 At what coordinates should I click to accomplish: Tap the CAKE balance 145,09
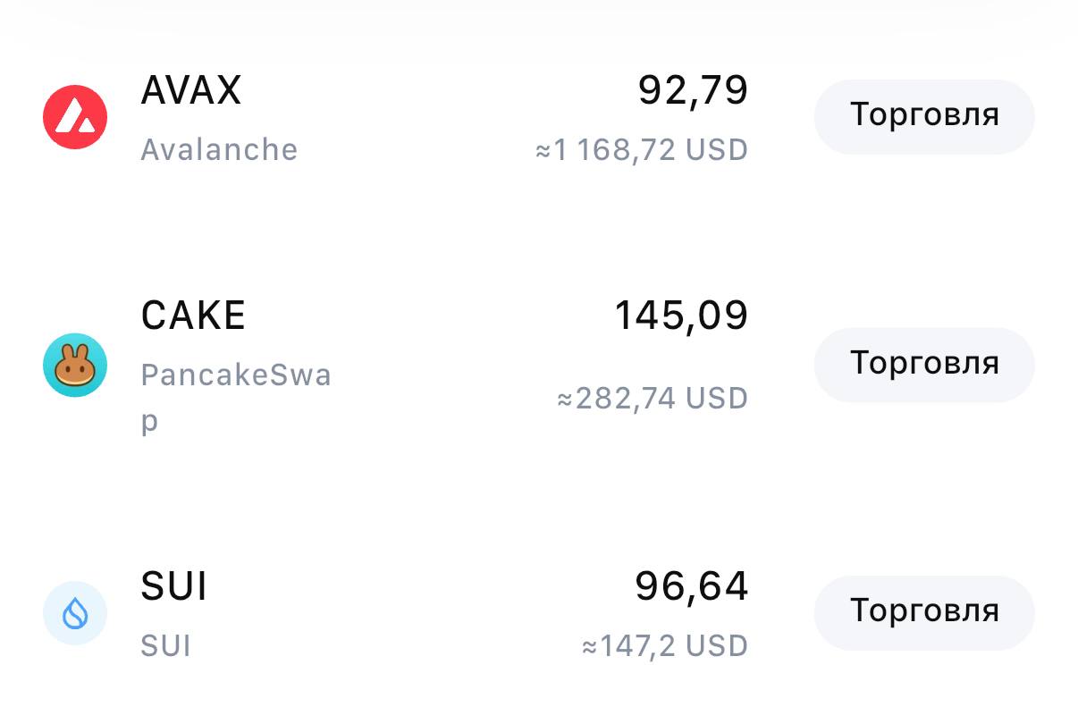(681, 316)
